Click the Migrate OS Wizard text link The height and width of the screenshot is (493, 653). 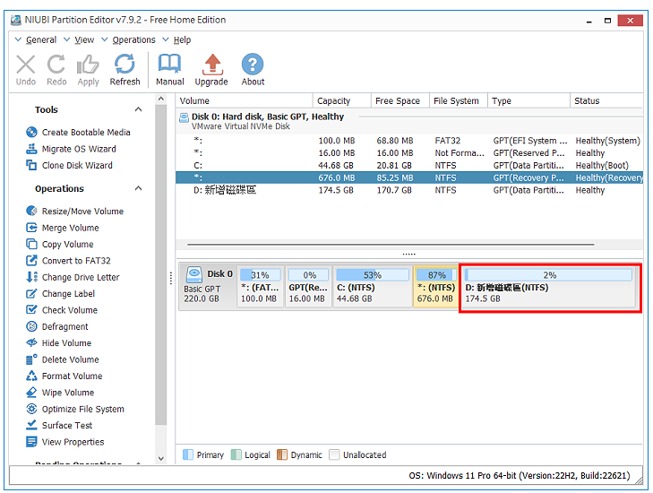[79, 149]
